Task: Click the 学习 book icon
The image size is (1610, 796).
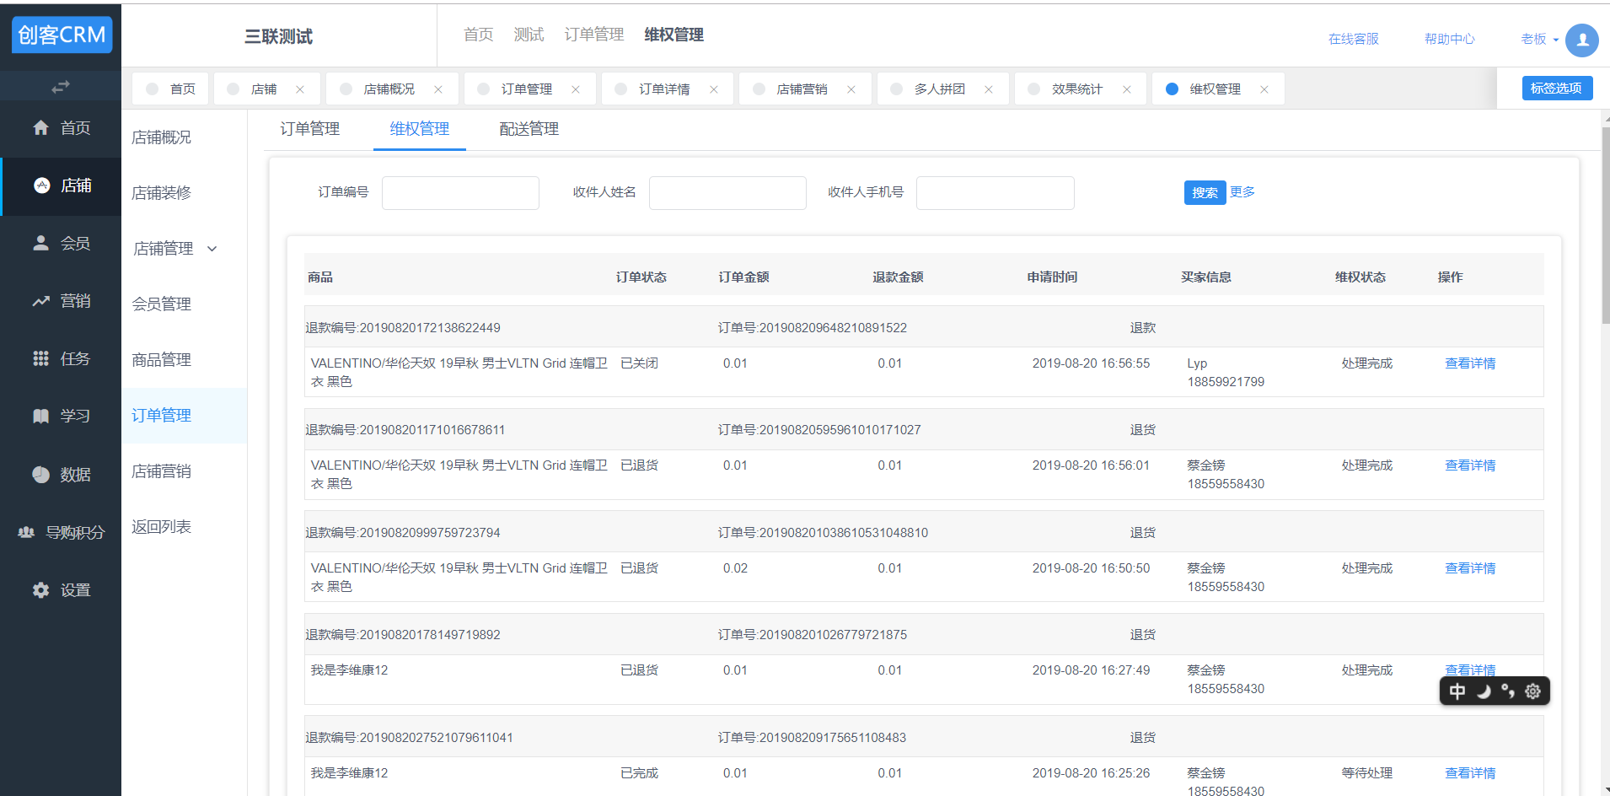Action: click(x=40, y=416)
